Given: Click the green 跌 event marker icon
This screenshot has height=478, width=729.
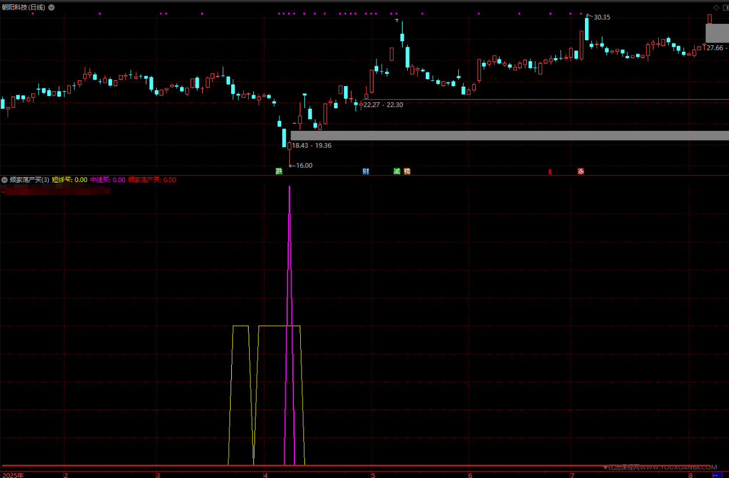Looking at the screenshot, I should point(279,172).
